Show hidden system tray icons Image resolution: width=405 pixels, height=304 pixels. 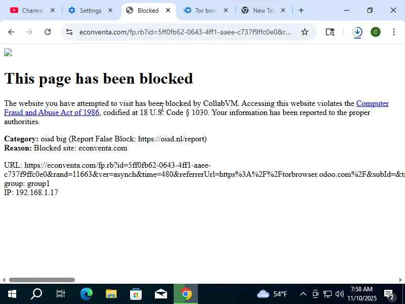[303, 294]
